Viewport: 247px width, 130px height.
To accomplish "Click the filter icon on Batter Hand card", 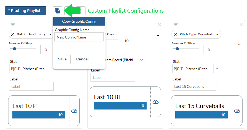I will tap(13, 25).
